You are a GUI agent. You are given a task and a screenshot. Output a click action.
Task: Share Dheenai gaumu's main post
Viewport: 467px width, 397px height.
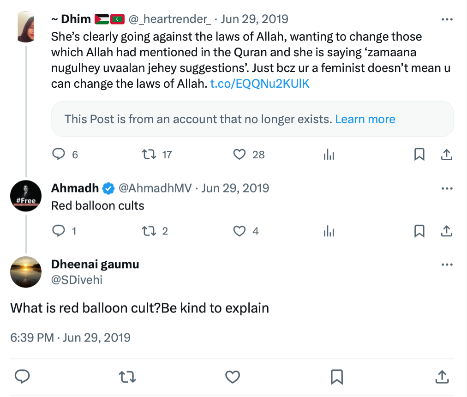click(443, 377)
